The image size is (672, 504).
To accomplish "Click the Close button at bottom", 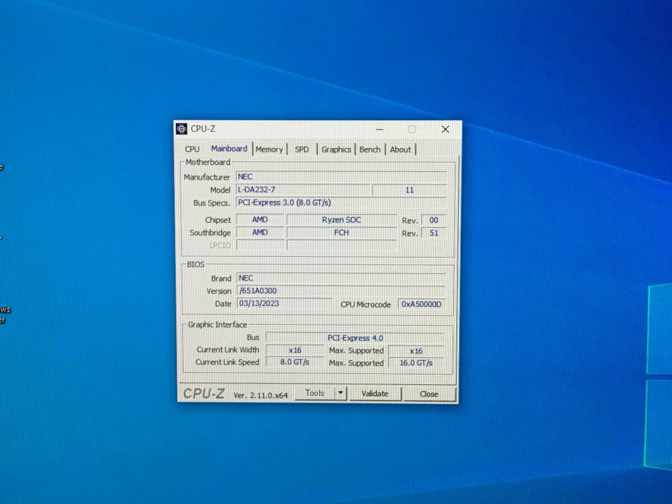I will pyautogui.click(x=429, y=394).
